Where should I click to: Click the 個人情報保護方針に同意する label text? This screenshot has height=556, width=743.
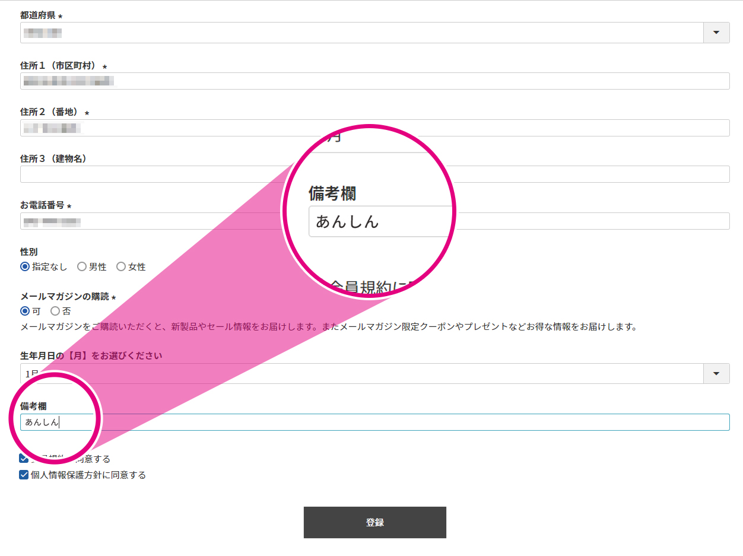88,475
